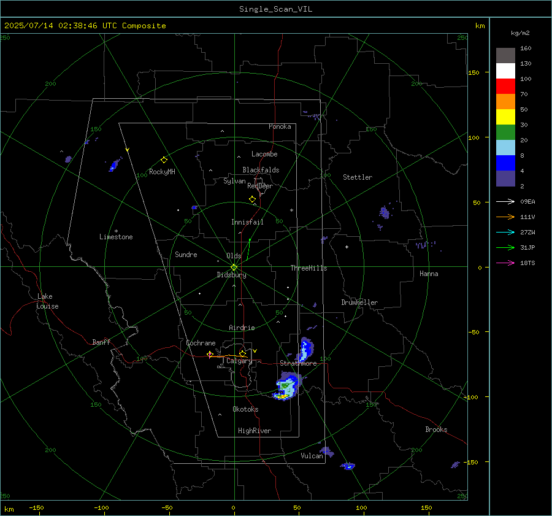Click the 2025/07/14 02:38:46 UTC Composite timestamp
552x516 pixels.
pyautogui.click(x=85, y=26)
